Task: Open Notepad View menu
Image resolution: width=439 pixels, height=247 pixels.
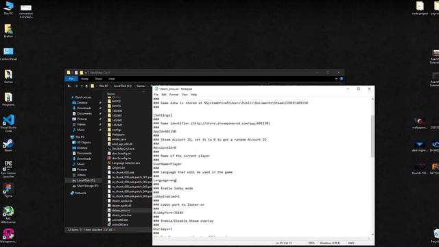Action: point(185,95)
